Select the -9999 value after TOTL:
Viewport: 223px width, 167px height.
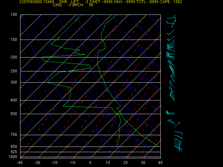pyautogui.click(x=153, y=2)
